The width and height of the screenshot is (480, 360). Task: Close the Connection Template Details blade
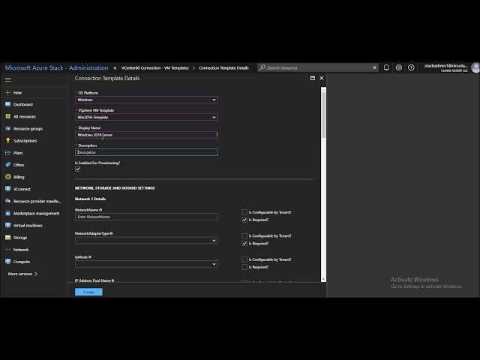coord(322,78)
